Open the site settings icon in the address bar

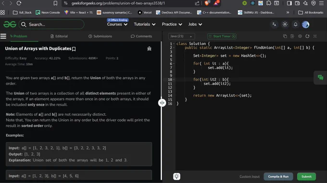tap(66, 3)
